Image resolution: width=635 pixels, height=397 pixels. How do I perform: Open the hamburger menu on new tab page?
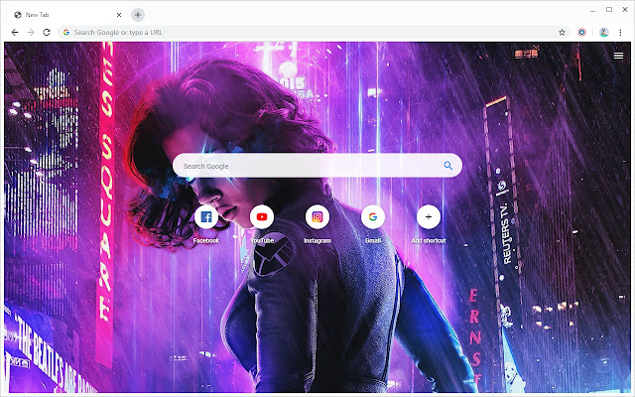(618, 56)
